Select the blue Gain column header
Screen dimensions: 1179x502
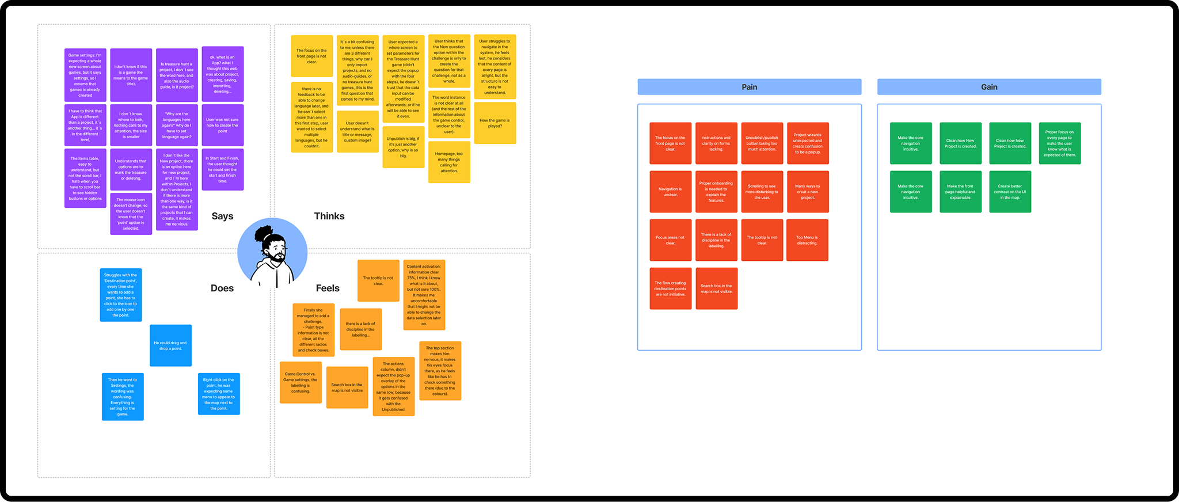[x=988, y=87]
